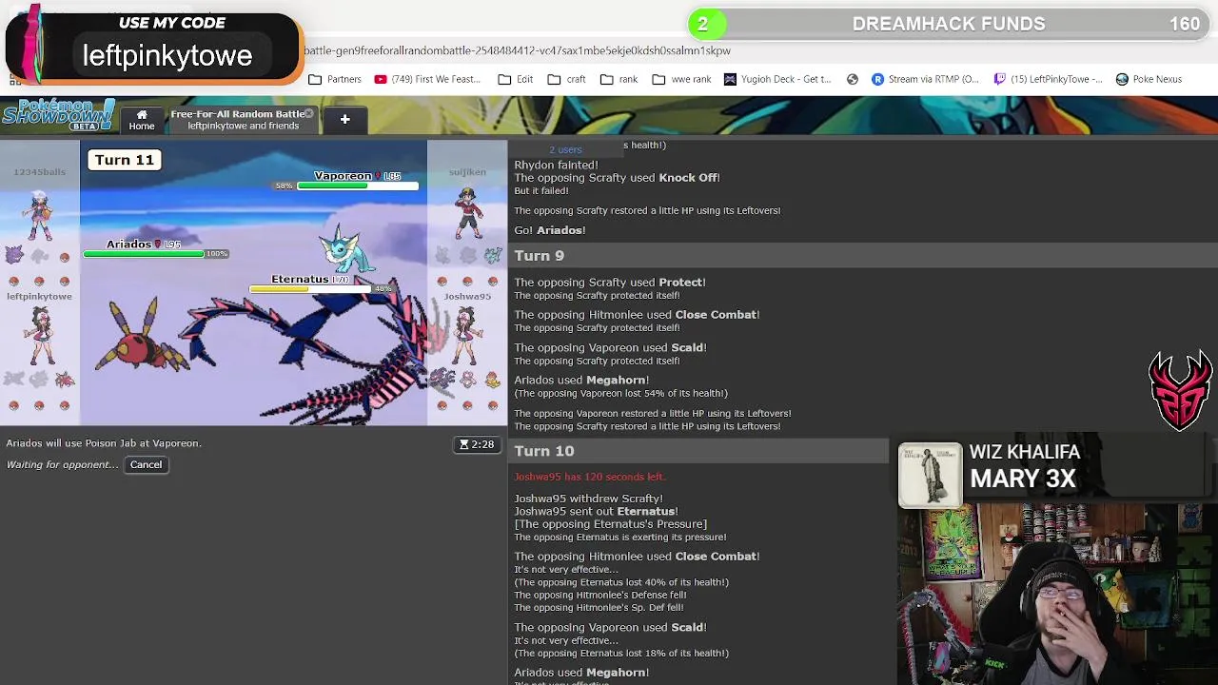The image size is (1218, 685).
Task: Click the Pokémon Showdown logo
Action: pos(58,115)
